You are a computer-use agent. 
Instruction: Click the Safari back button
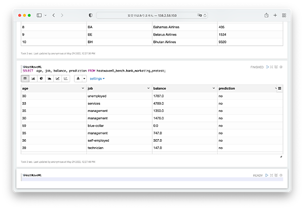(54, 15)
